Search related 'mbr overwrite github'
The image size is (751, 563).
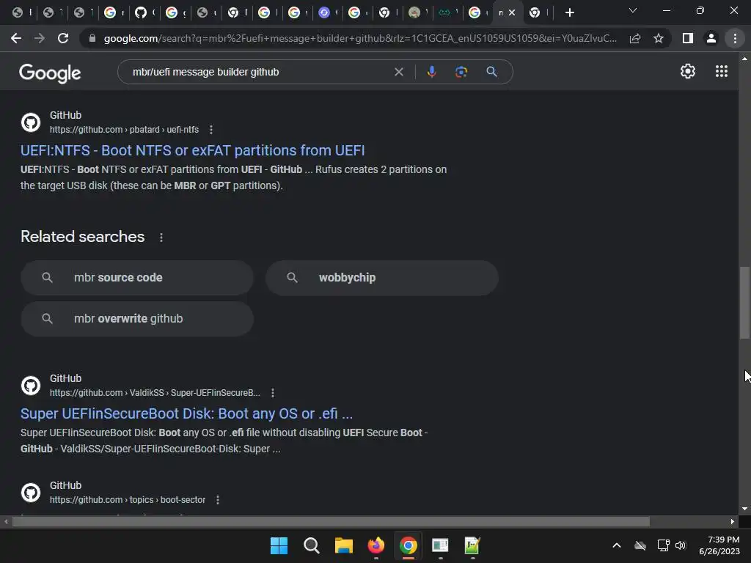point(137,319)
